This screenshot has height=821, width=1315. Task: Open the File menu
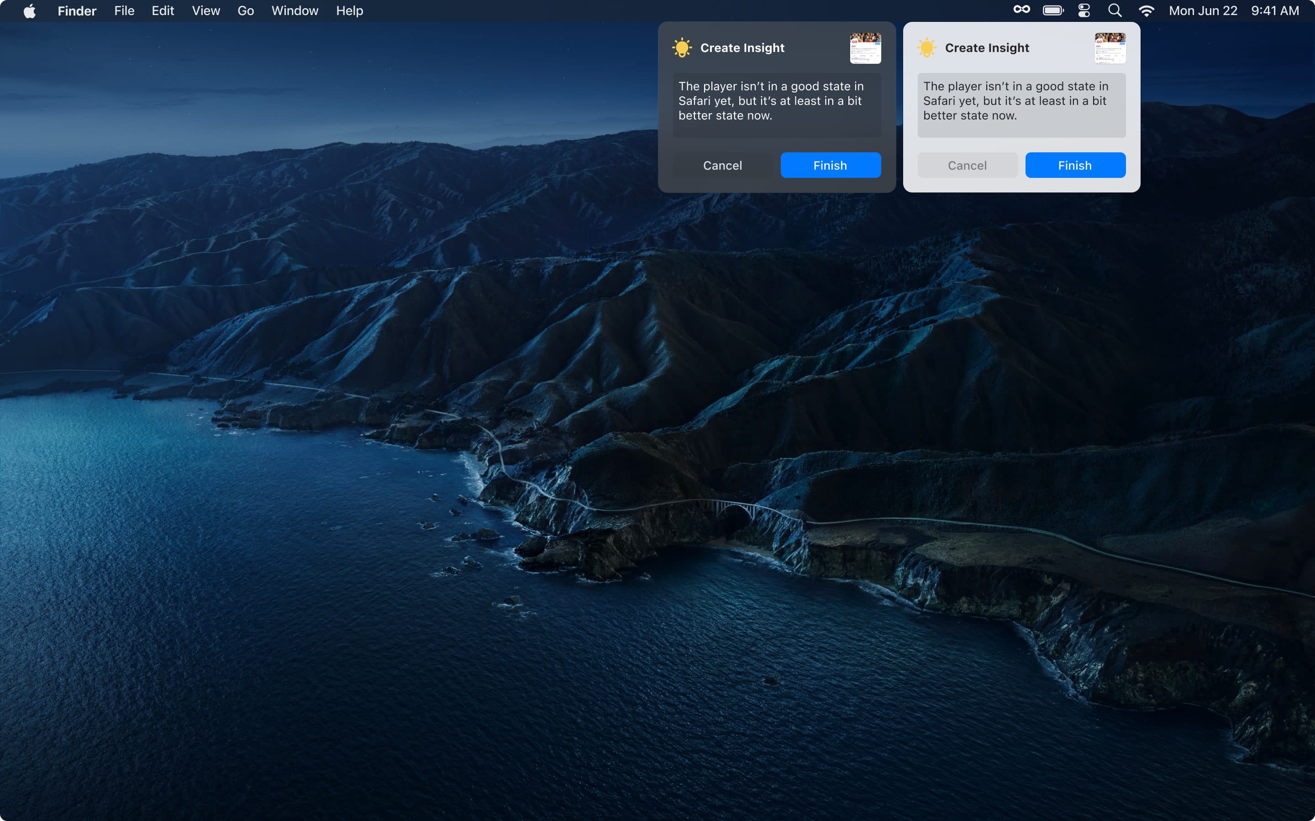(125, 11)
